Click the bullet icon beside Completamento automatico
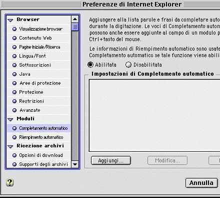Viewport: 220px width, 198px height. point(14,128)
